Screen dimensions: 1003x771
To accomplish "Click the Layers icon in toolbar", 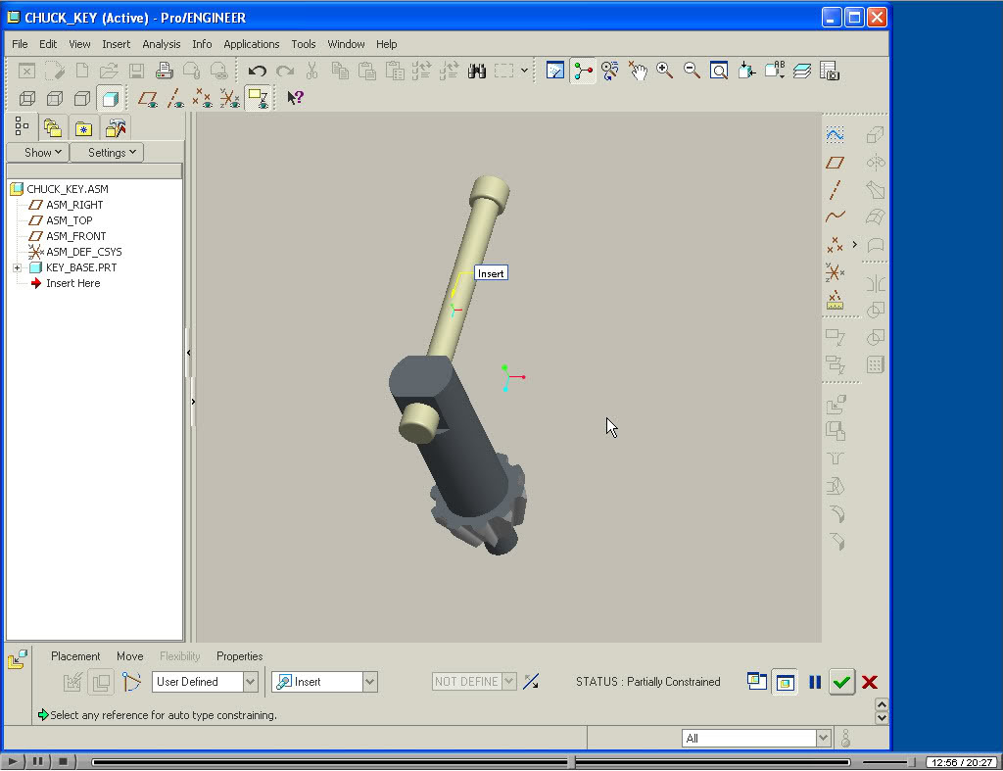I will [x=802, y=71].
